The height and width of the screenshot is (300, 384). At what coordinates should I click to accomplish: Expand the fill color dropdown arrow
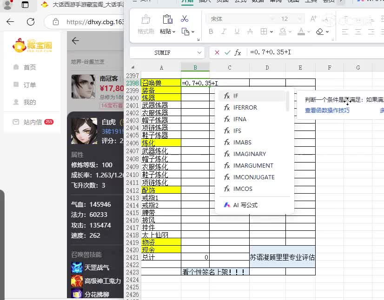(x=290, y=32)
